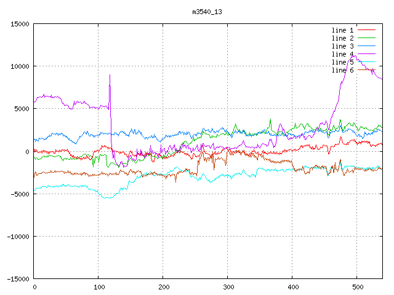
Task: Toggle the line 3 legend entry
Action: click(342, 46)
